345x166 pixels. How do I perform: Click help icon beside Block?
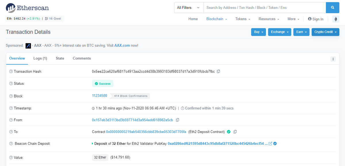11,96
